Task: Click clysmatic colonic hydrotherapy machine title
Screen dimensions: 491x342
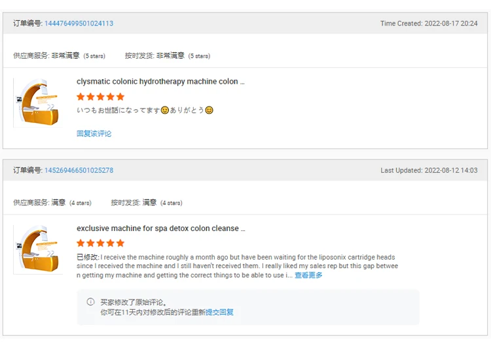Action: [160, 82]
